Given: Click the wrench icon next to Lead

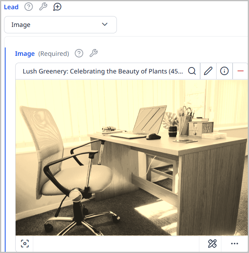Looking at the screenshot, I should pos(43,7).
